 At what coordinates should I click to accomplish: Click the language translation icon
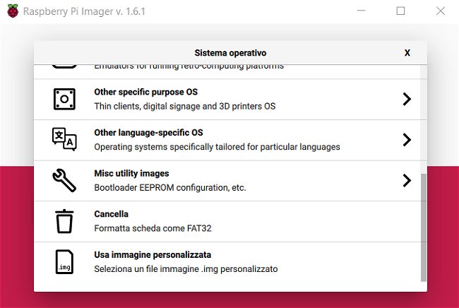tap(64, 140)
